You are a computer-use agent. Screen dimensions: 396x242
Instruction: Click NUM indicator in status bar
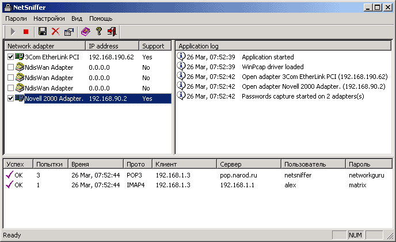click(355, 235)
